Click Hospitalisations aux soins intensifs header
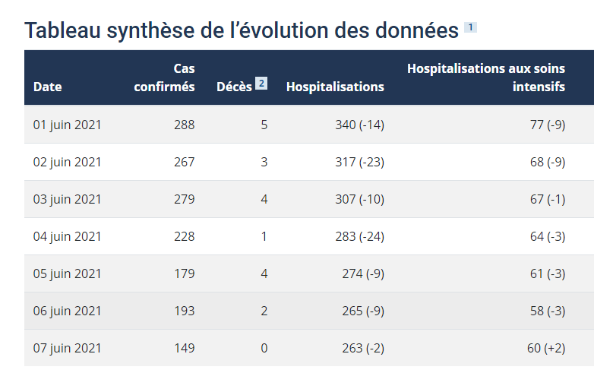This screenshot has height=373, width=594. click(x=486, y=77)
